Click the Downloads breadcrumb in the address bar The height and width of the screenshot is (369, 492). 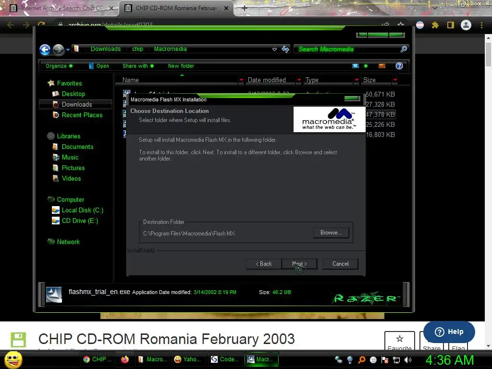pyautogui.click(x=105, y=49)
